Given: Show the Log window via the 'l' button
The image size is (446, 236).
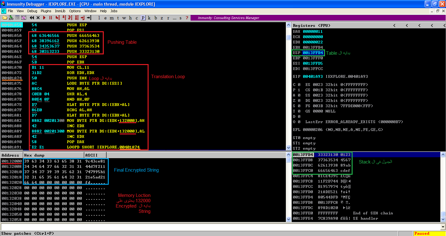Looking at the screenshot, I should click(99, 18).
